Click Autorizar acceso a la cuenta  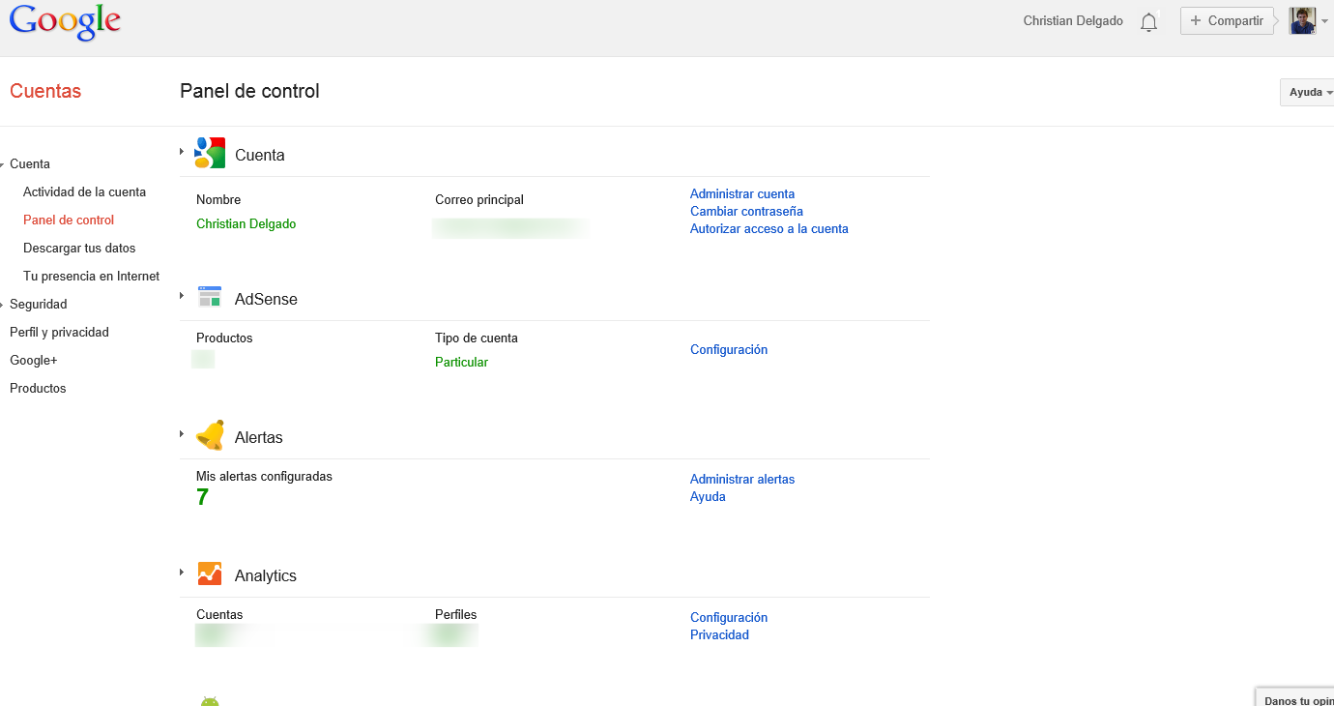(769, 229)
